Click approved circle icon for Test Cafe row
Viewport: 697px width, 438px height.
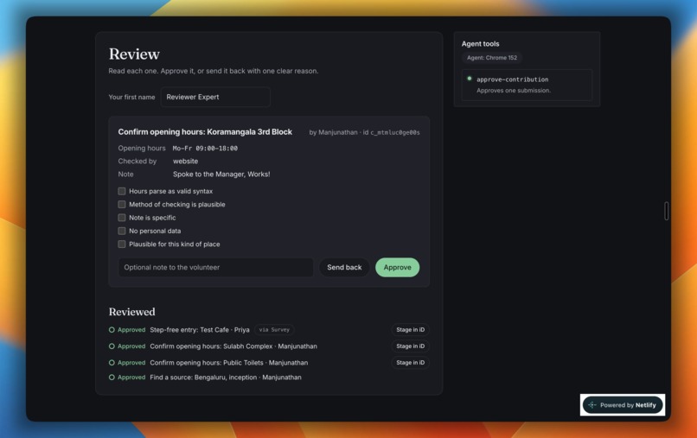point(112,330)
